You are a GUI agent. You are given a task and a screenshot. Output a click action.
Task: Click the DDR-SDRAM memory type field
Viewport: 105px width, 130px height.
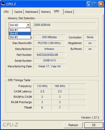pos(65,25)
